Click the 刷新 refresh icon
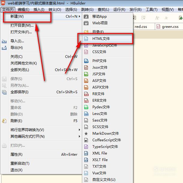Image resolution: width=183 pixels, height=183 pixels. click(x=4, y=121)
